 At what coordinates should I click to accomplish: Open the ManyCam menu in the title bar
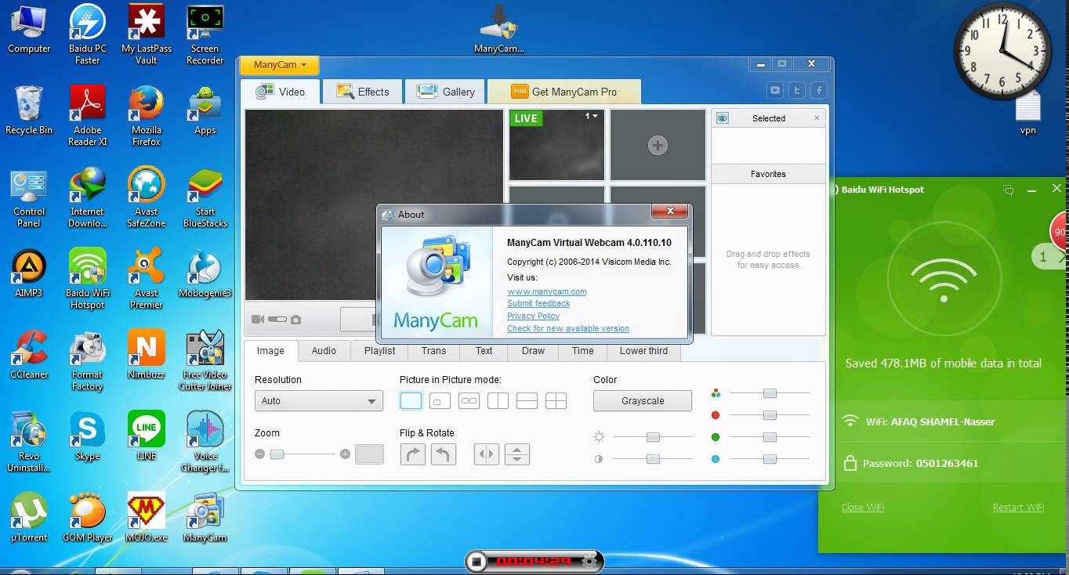278,65
